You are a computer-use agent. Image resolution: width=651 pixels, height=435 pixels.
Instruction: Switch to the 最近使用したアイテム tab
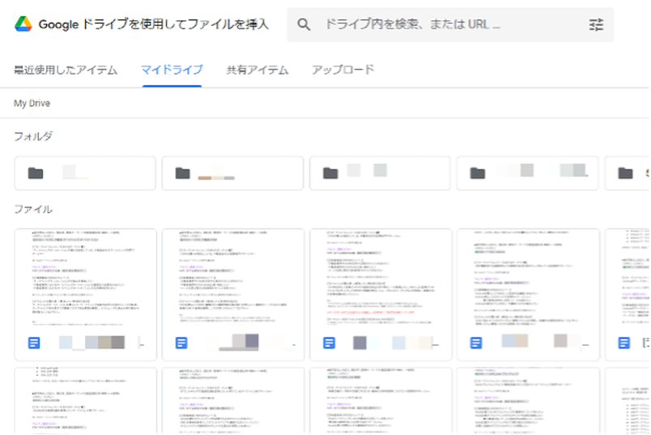click(66, 70)
